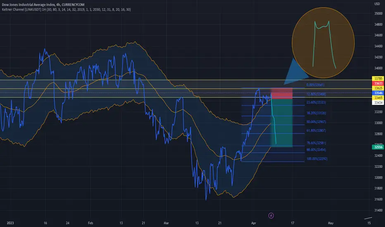Select the 100.00%(32292) Fibonacci level label
Screen dimensions: 385x227
[317, 159]
